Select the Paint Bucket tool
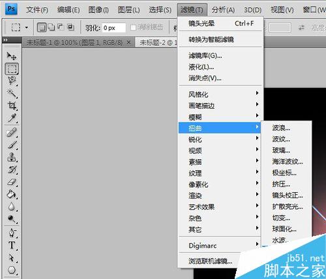 point(12,194)
